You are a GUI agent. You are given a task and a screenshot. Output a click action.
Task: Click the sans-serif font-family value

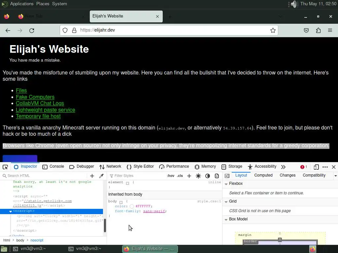click(154, 211)
